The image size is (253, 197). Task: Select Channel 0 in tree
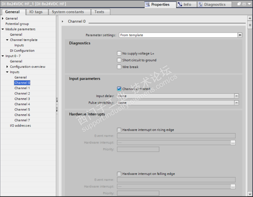tap(22, 83)
